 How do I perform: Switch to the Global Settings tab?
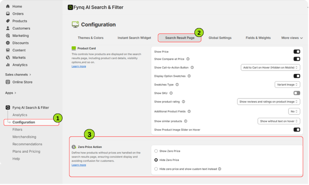(x=220, y=38)
